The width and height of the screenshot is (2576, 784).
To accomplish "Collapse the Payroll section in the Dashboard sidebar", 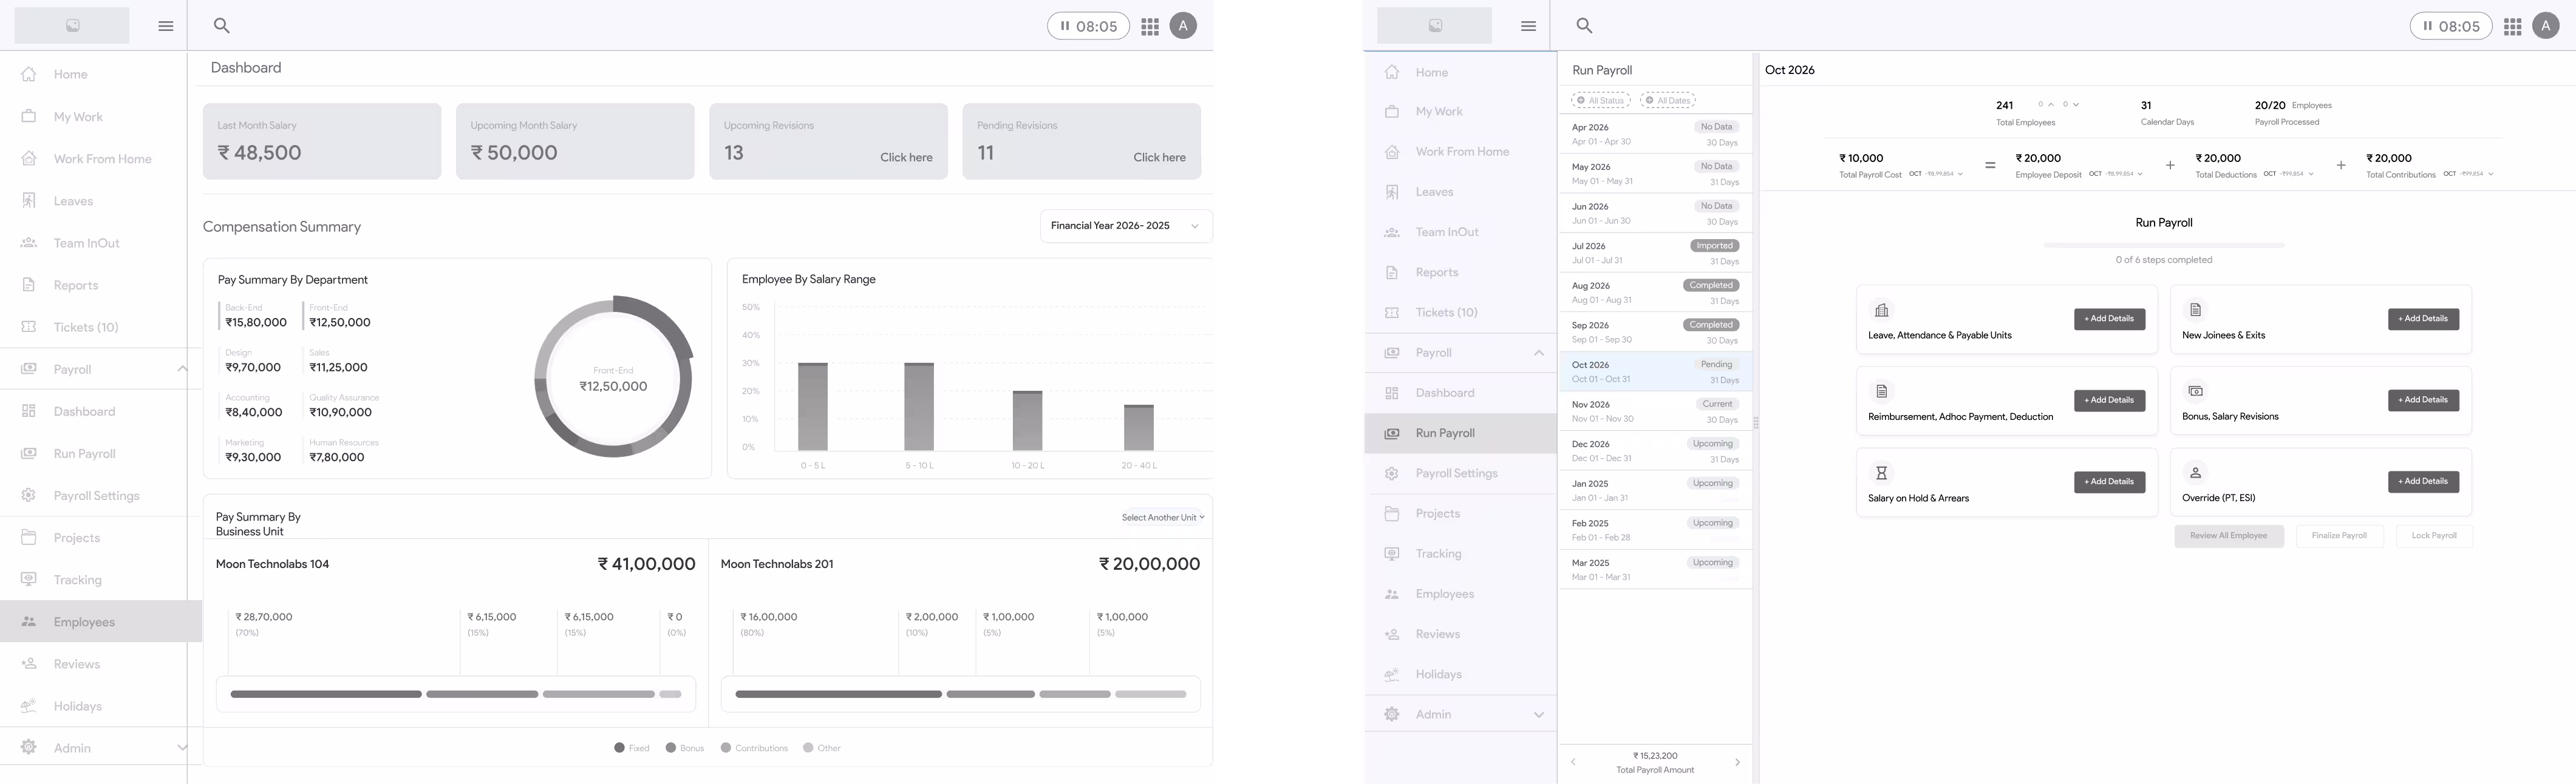I will [182, 368].
